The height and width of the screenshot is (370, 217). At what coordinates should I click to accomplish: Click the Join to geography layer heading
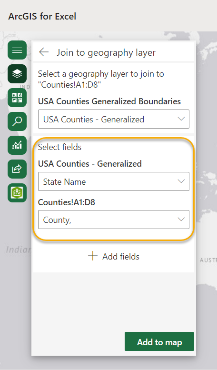[106, 53]
